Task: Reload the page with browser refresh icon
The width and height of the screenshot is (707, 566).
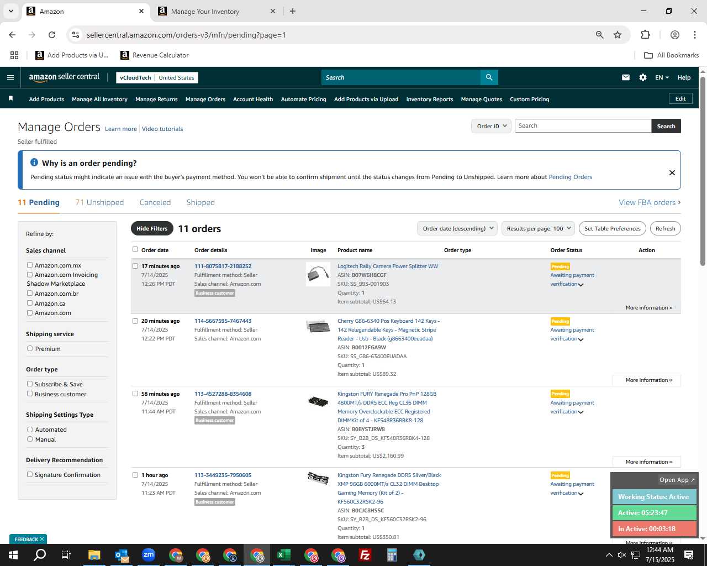Action: click(x=52, y=35)
